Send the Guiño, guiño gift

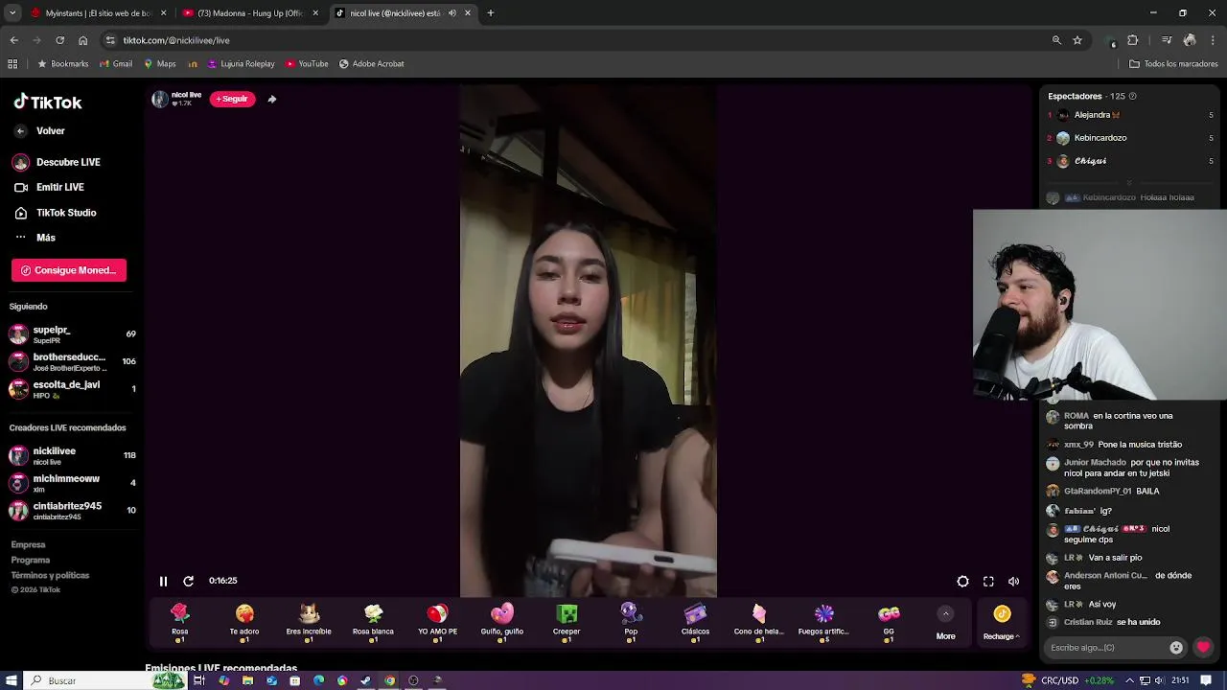point(502,621)
